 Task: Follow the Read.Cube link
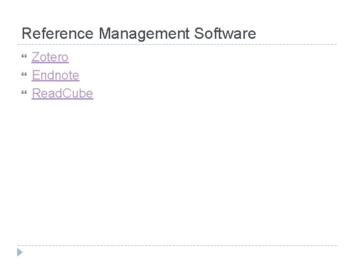tap(62, 94)
